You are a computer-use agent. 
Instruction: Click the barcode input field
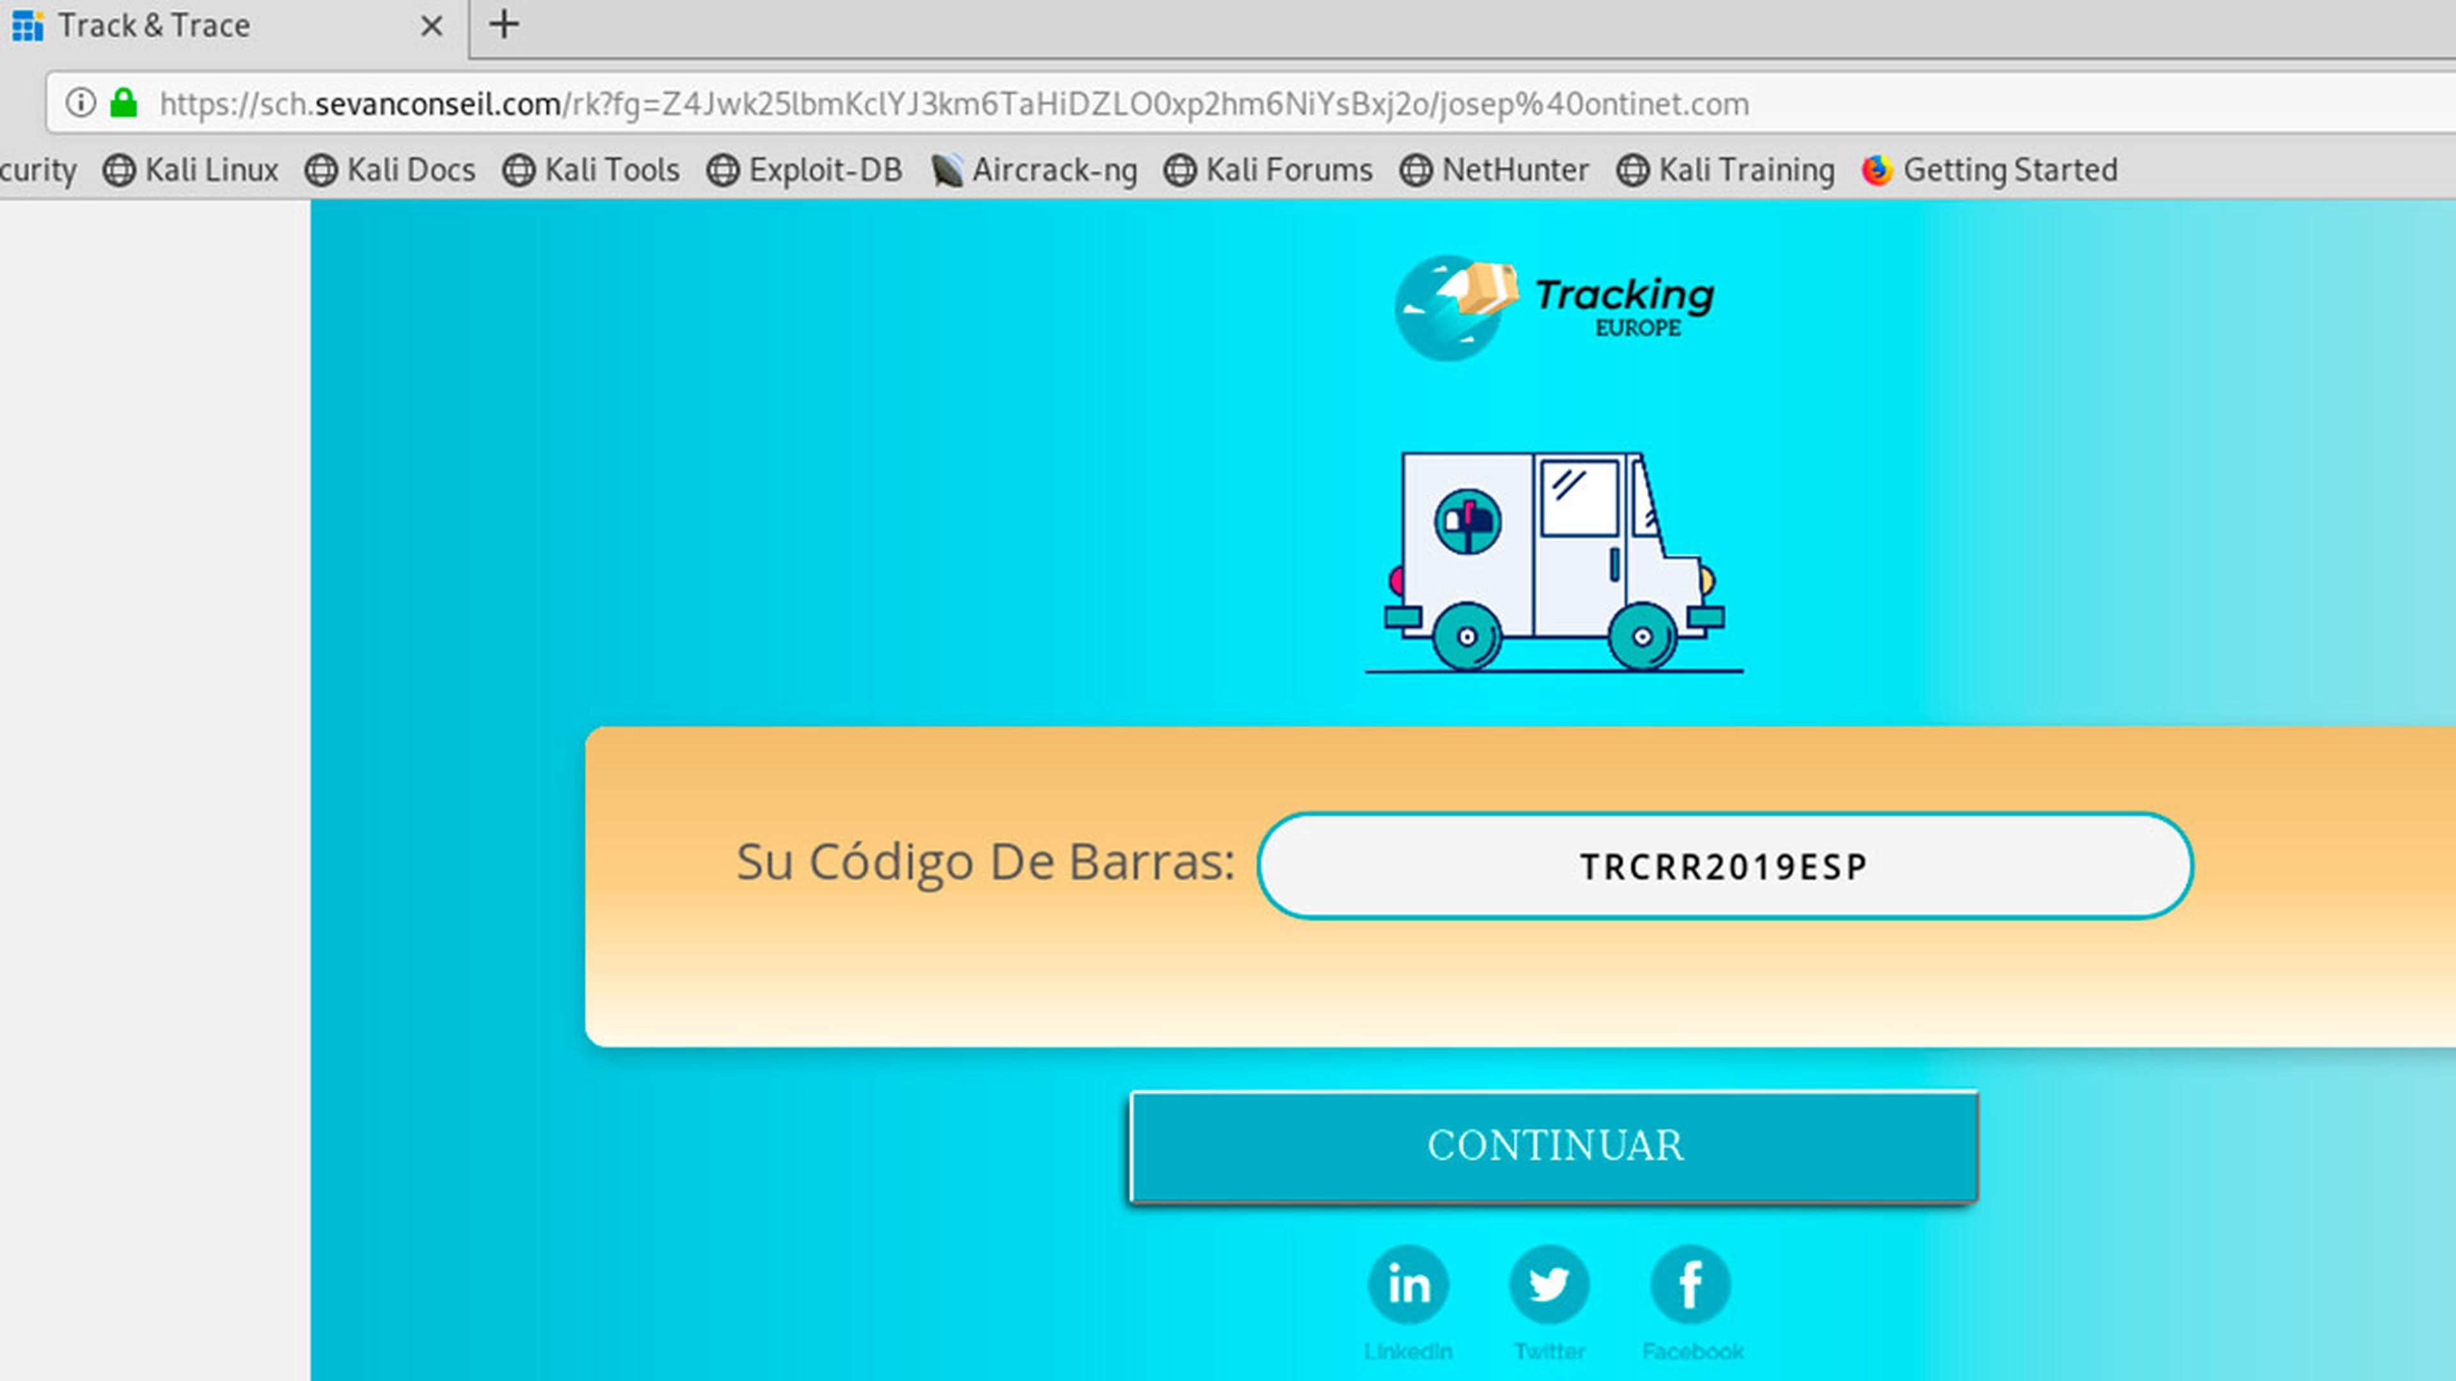coord(1724,865)
